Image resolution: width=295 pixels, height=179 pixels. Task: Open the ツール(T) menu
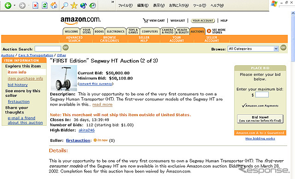[200, 6]
